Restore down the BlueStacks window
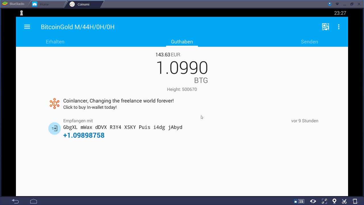Screen dimensions: 364x205 coord(352,4)
